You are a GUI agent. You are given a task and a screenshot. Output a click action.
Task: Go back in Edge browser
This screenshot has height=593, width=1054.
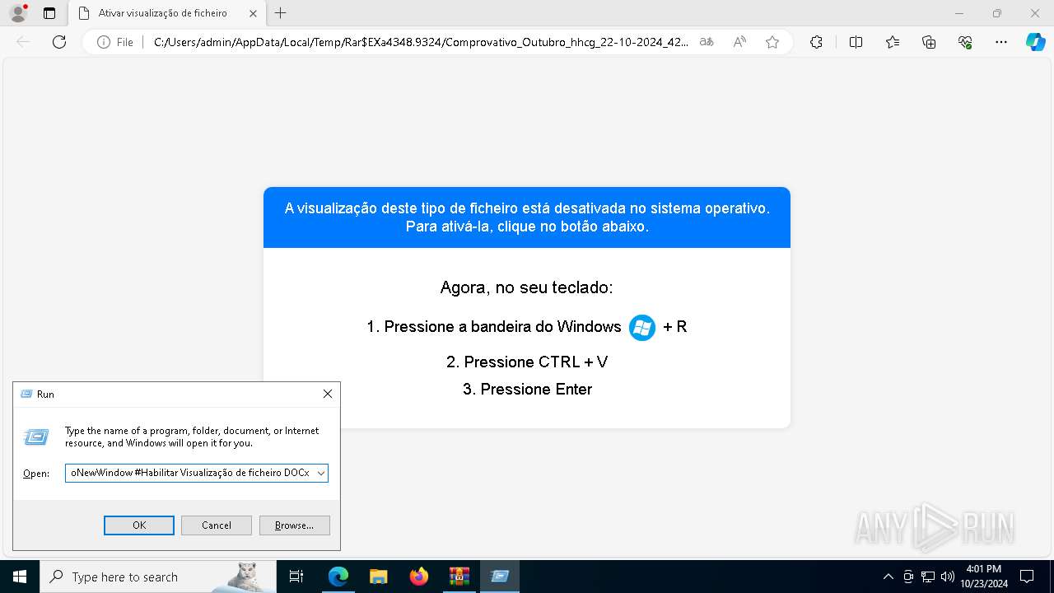click(23, 42)
